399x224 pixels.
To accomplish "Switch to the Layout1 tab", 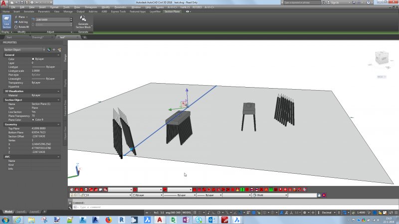I will point(20,212).
